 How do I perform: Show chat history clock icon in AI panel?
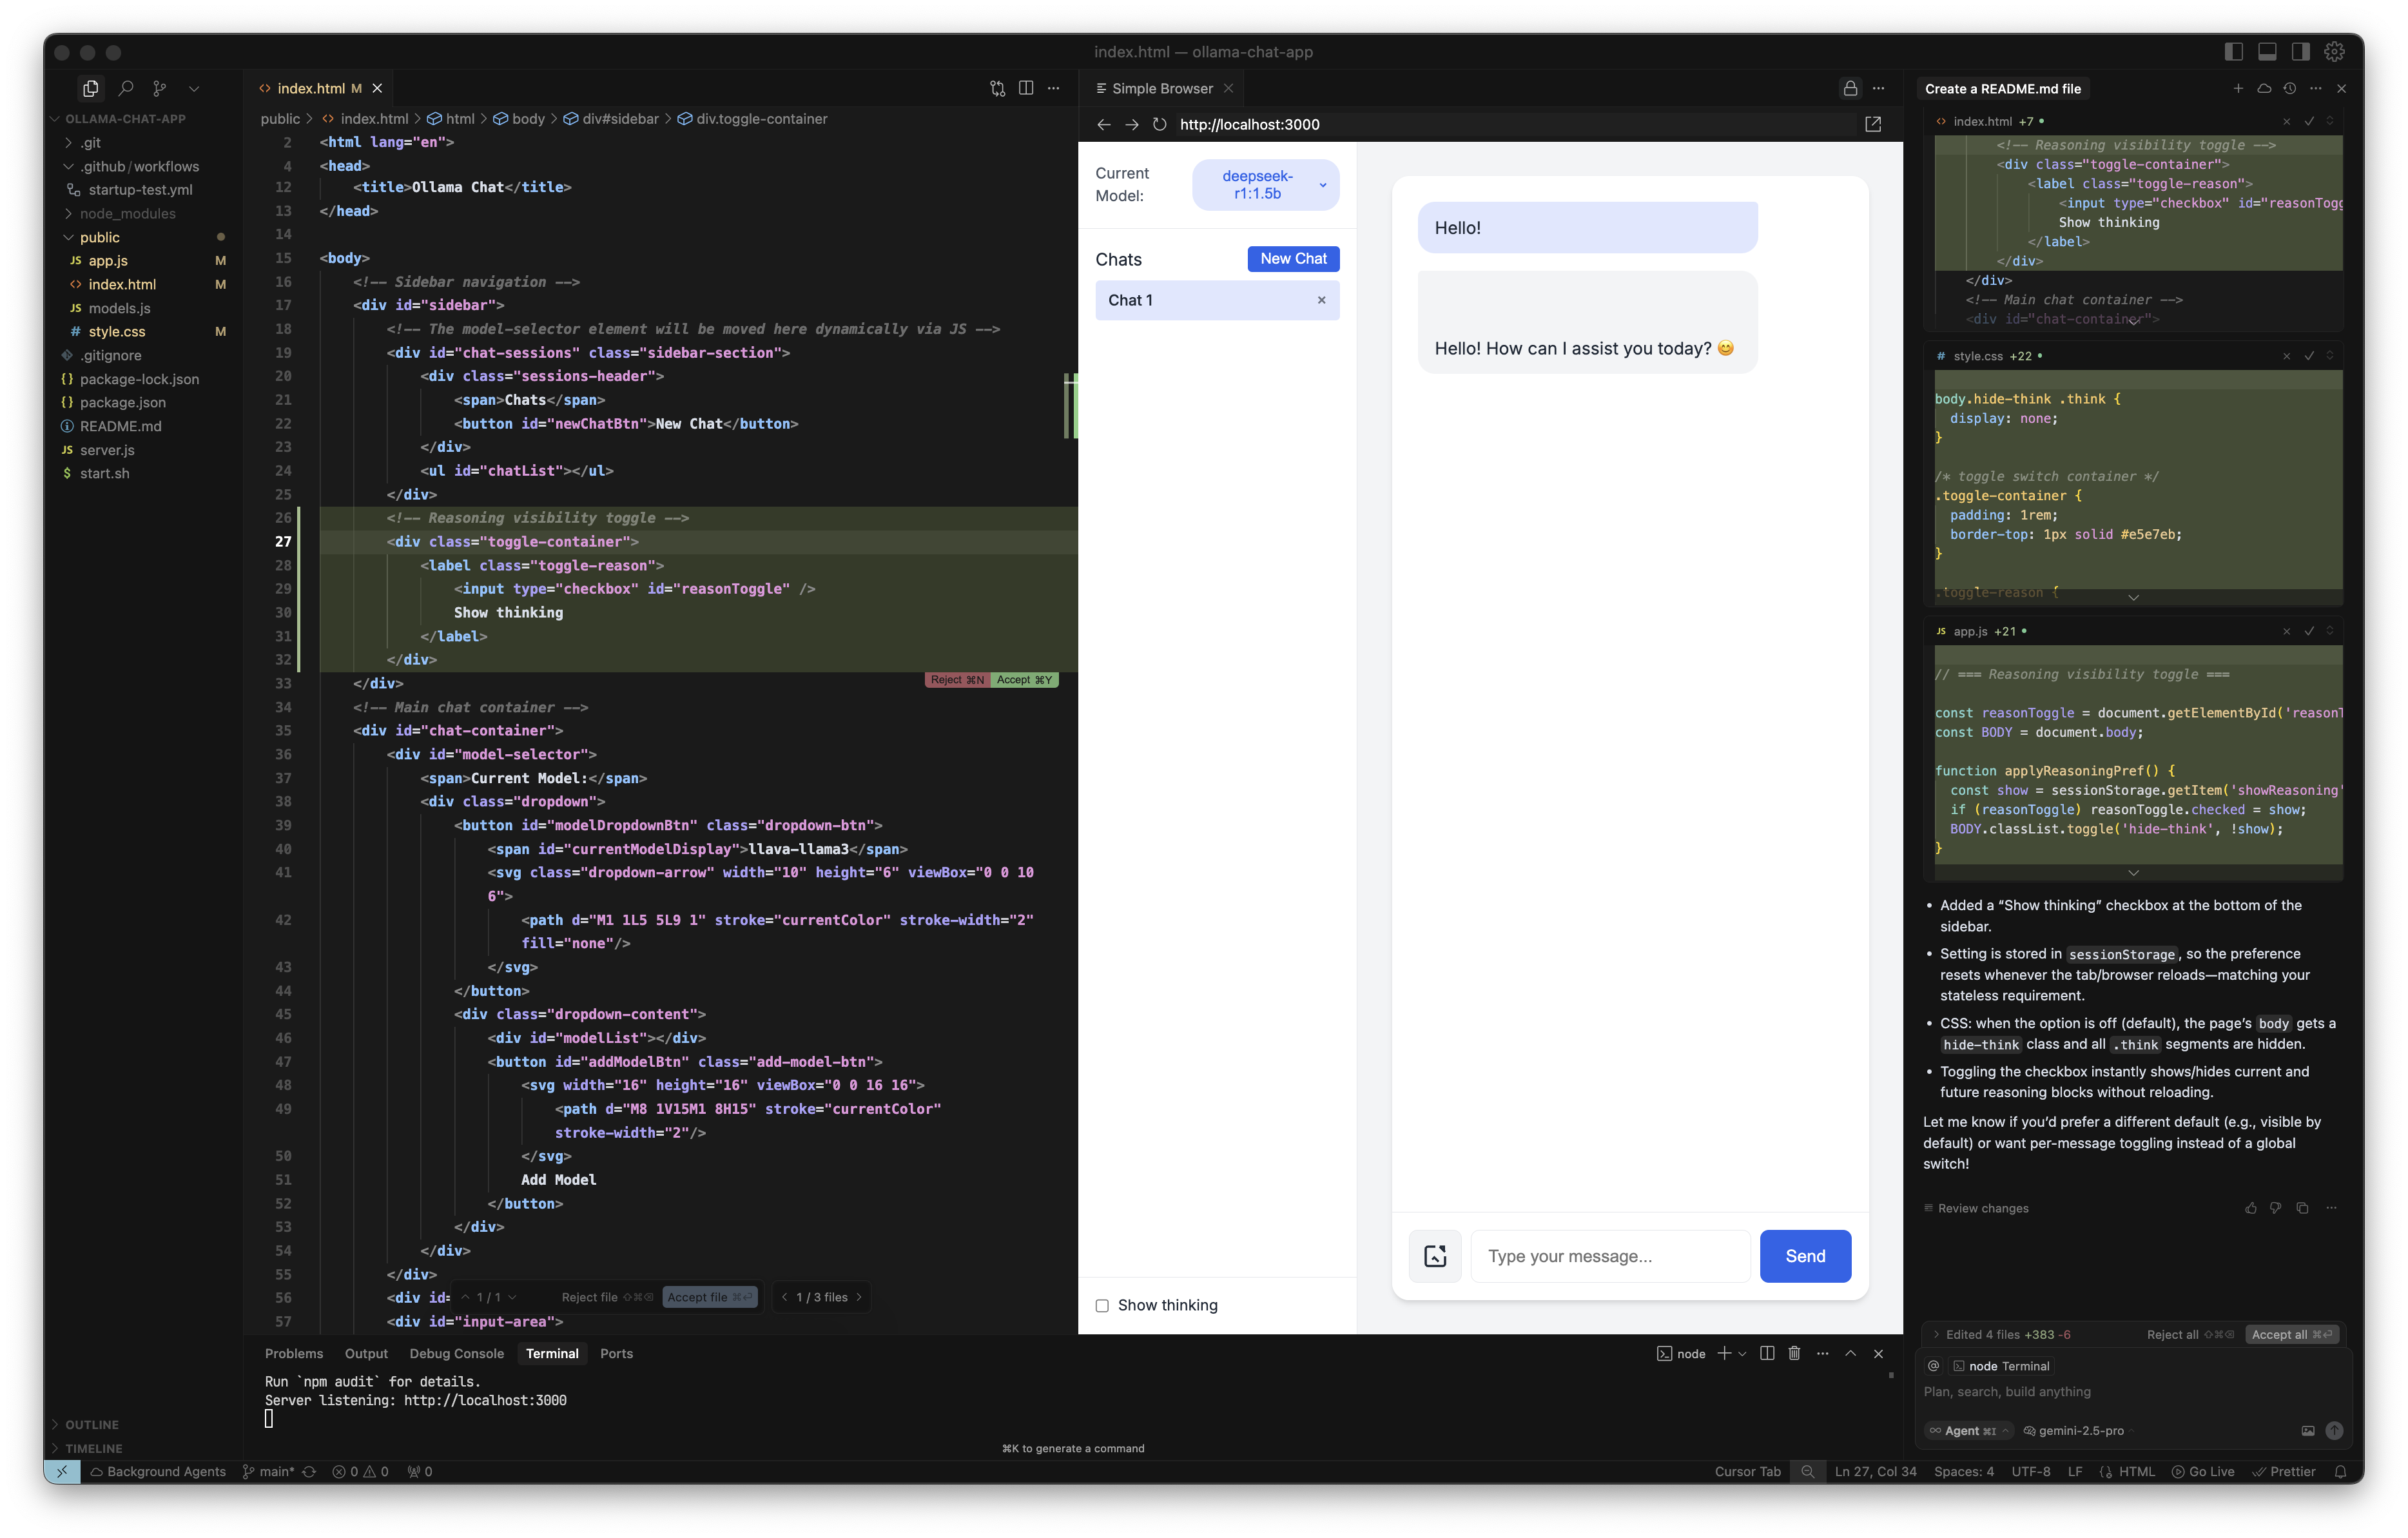[x=2290, y=88]
